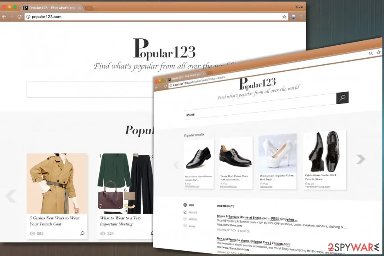384x256 pixels.
Task: Click the menswearhouse.com link under Calvin Klein shoes
Action: [317, 187]
